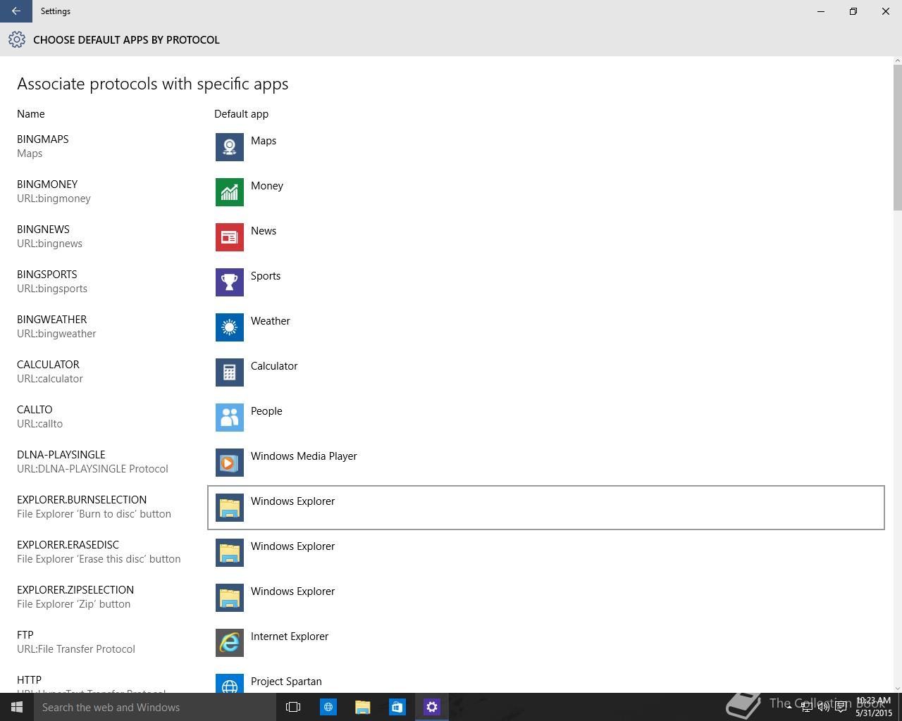Click the Weather sun icon
This screenshot has height=721, width=902.
pyautogui.click(x=230, y=327)
